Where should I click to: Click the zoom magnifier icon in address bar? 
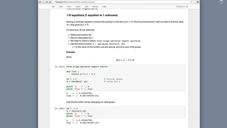coord(191,2)
